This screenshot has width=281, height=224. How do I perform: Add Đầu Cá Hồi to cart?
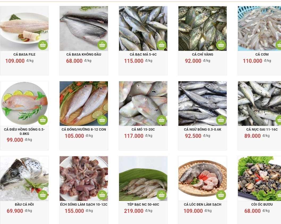click(x=43, y=195)
